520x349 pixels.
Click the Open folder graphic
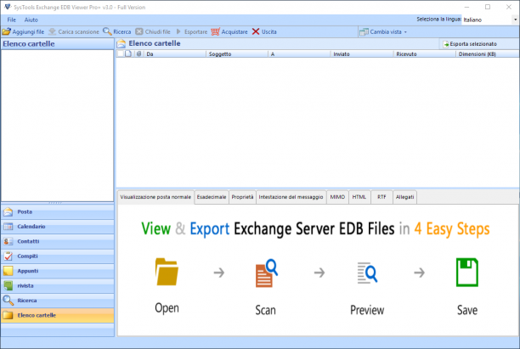click(x=167, y=272)
